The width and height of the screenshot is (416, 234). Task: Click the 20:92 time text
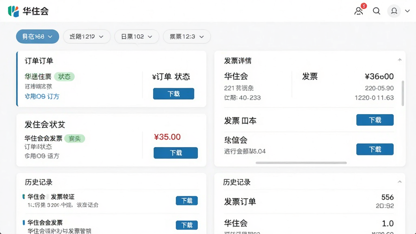coord(385,206)
